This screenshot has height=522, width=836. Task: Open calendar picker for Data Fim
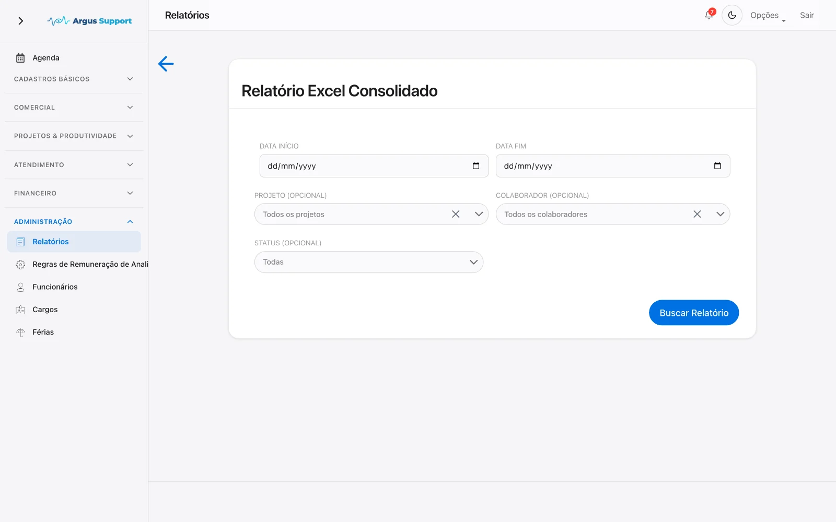pos(717,166)
